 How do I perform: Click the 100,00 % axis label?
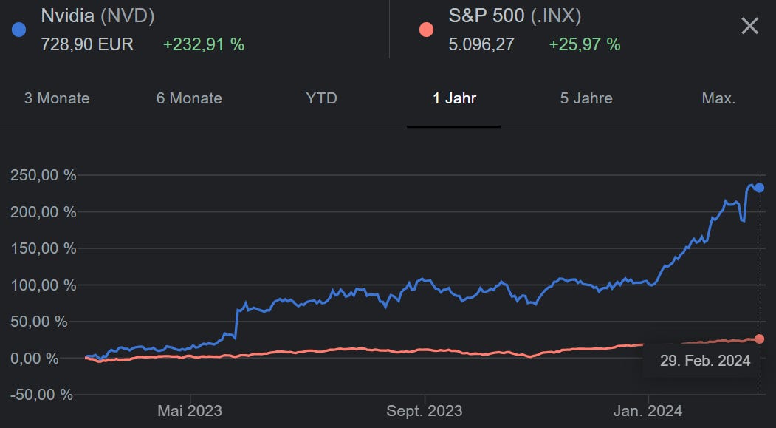44,285
